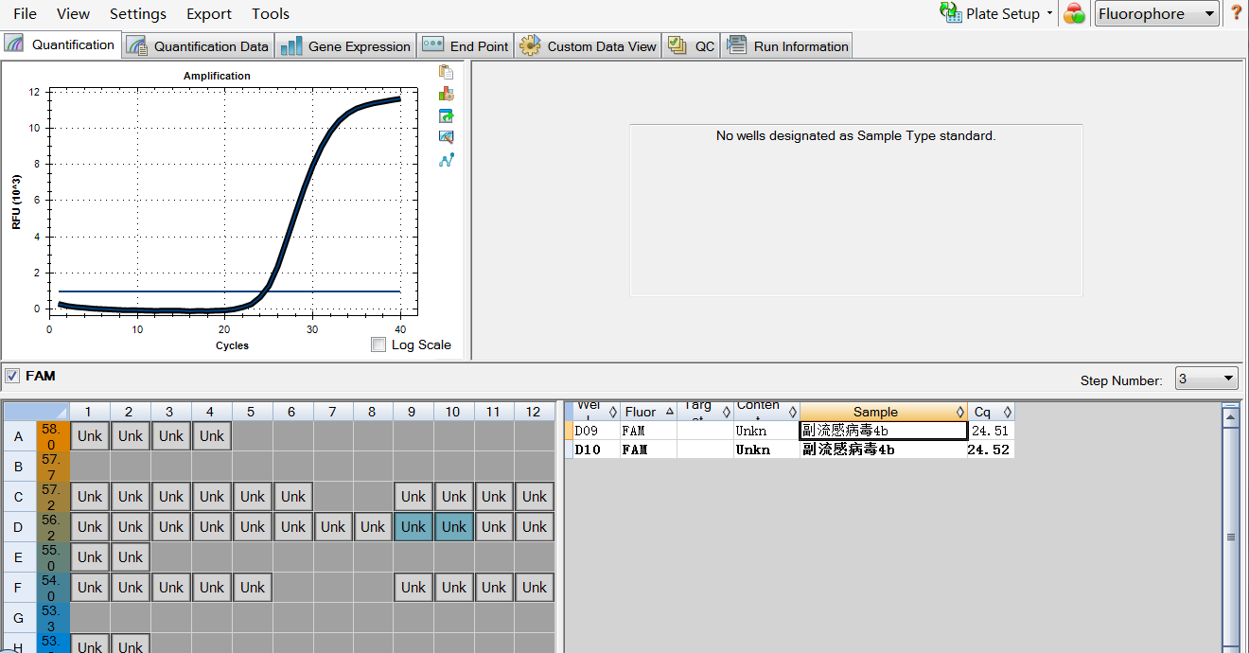
Task: Click the blue trace style line icon
Action: pyautogui.click(x=446, y=160)
